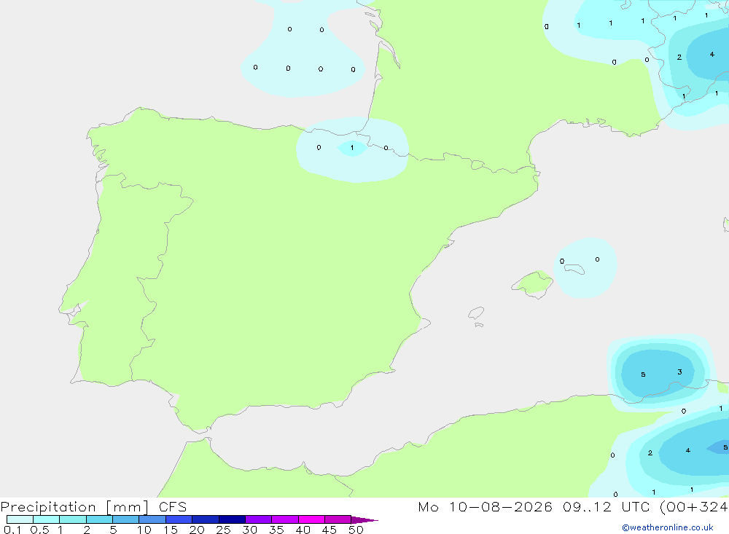Screen dimensions: 729x534
Task: Click the 'Precipitation [mm] CFS' title text
Action: (x=93, y=506)
